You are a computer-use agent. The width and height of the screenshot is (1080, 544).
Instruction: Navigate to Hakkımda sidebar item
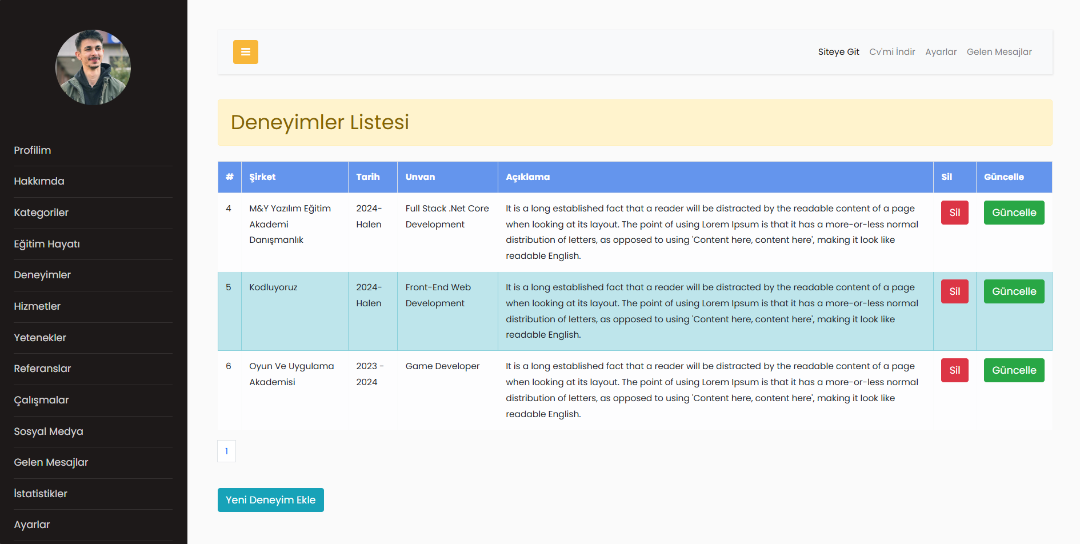click(x=39, y=181)
